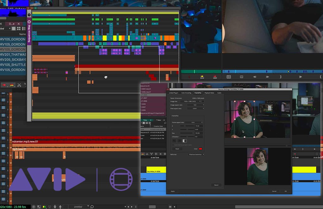Open the Frame aspect ratio dropdown

coord(194,123)
